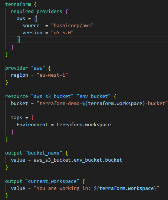Click the 'version' attribute name

click(32, 33)
